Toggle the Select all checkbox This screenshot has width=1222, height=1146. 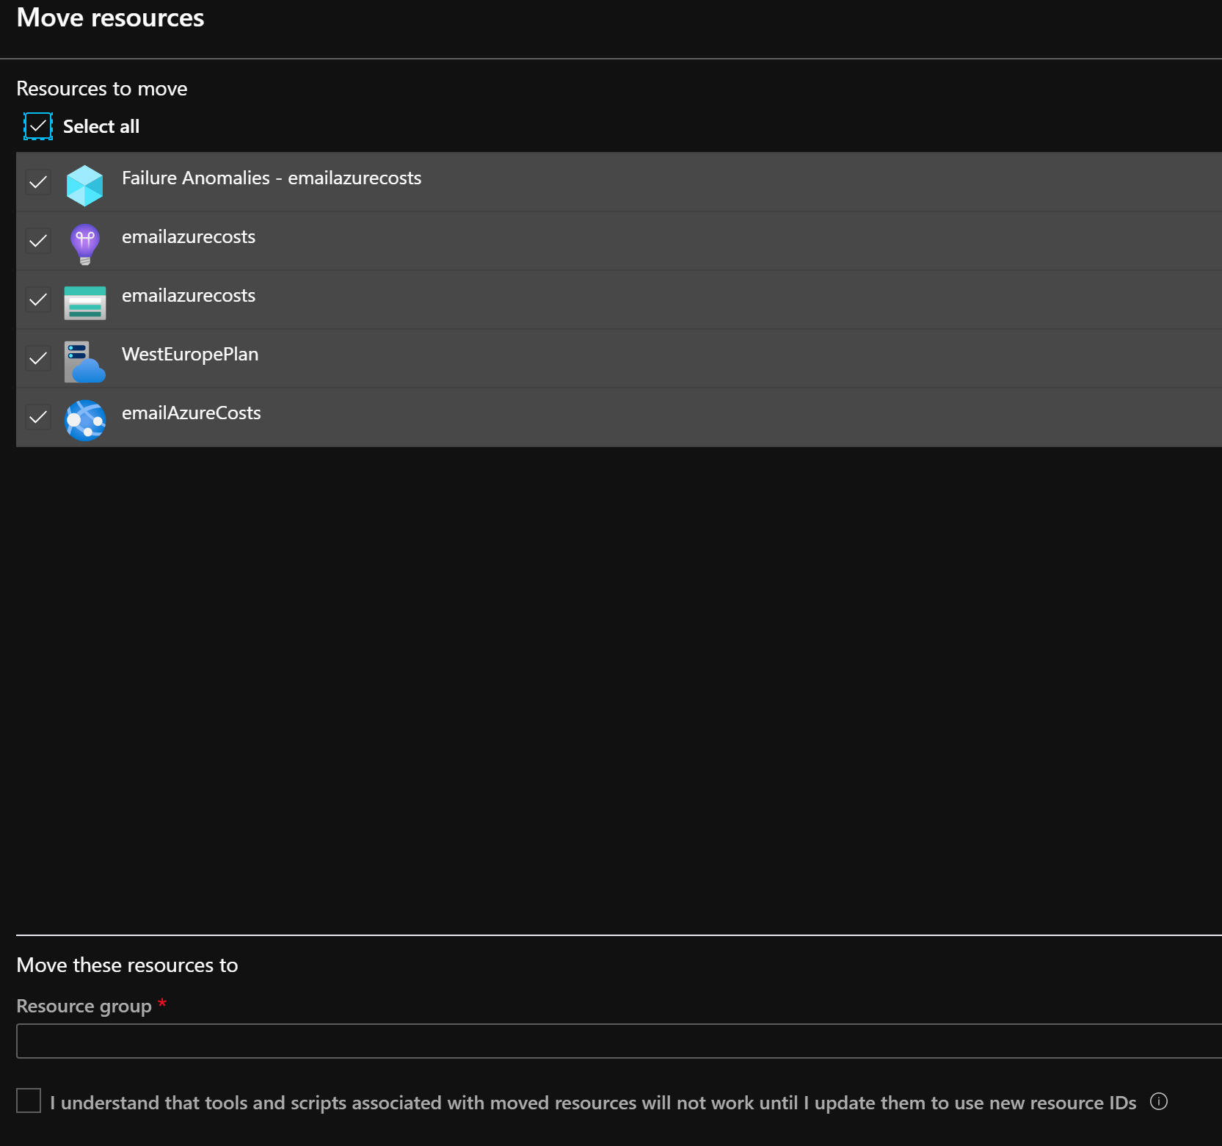pos(37,126)
